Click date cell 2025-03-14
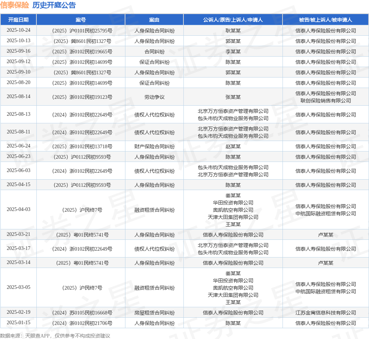 [18, 262]
